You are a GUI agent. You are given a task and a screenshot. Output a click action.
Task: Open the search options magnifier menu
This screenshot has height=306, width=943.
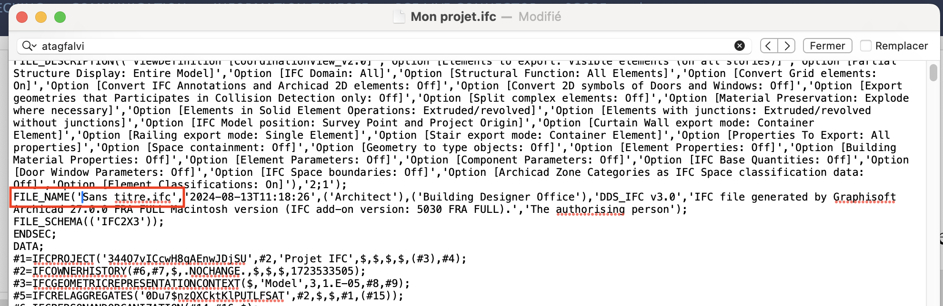coord(29,46)
